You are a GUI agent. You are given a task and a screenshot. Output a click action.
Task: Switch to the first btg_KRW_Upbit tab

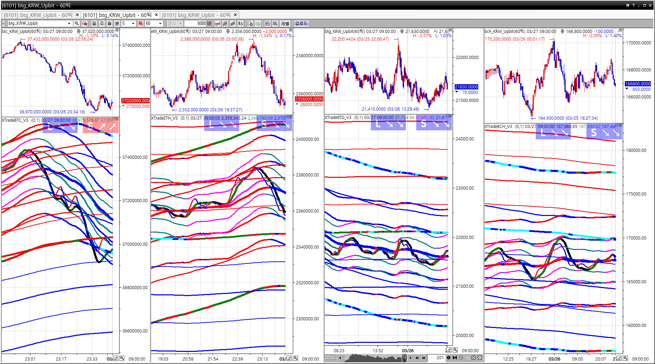tap(38, 15)
